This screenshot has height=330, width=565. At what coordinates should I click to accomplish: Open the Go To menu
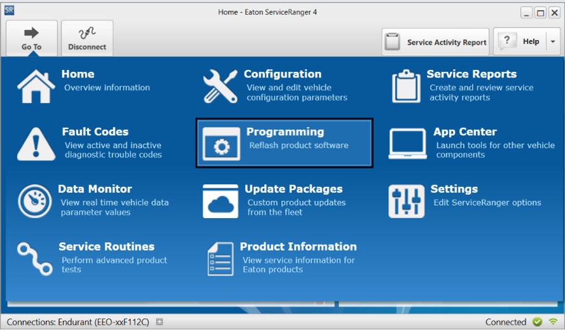click(32, 38)
